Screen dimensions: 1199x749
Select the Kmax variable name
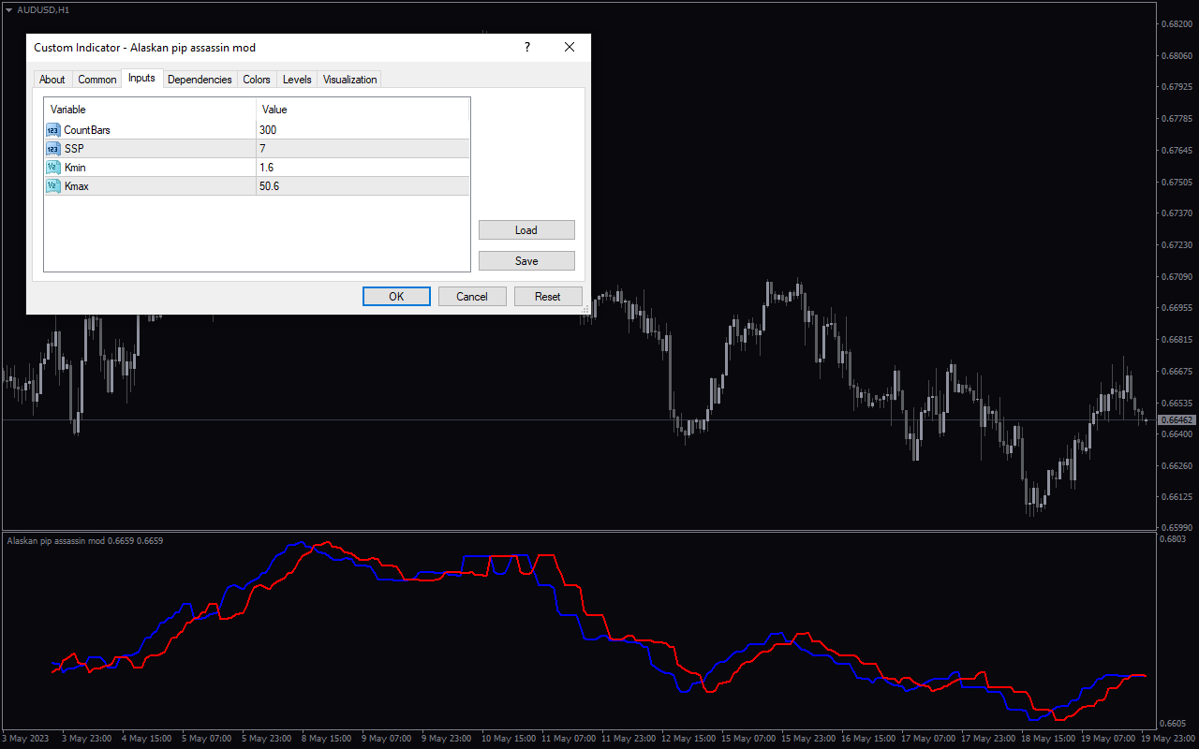(x=77, y=186)
